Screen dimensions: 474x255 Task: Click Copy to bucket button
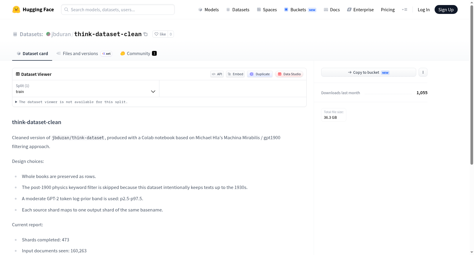tap(369, 72)
